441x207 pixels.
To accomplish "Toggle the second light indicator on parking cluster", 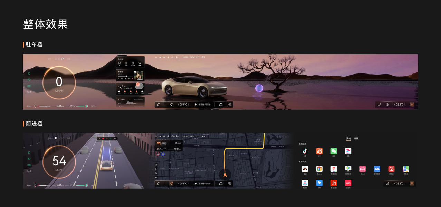I will tap(29, 80).
